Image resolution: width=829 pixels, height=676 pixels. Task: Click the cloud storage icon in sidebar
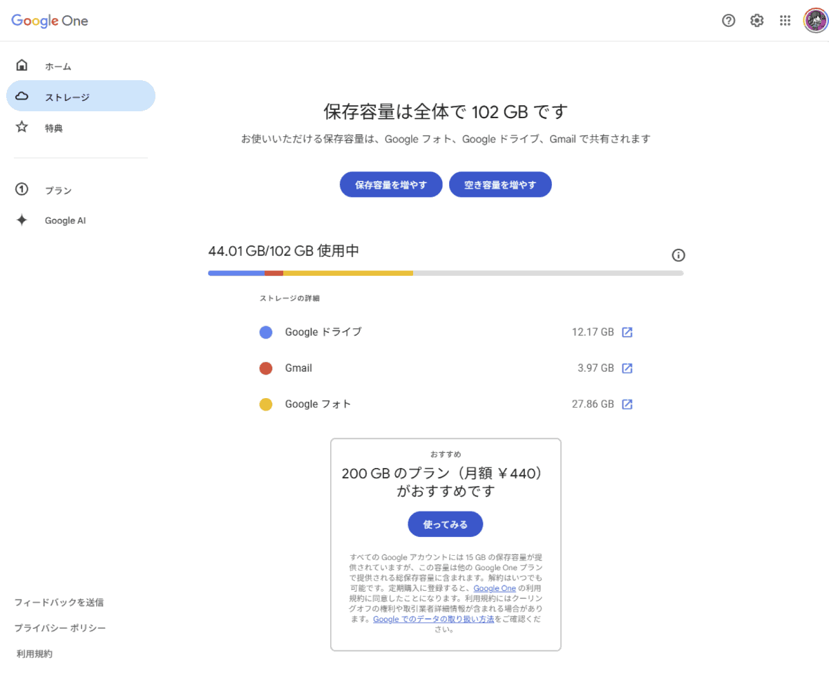coord(22,96)
